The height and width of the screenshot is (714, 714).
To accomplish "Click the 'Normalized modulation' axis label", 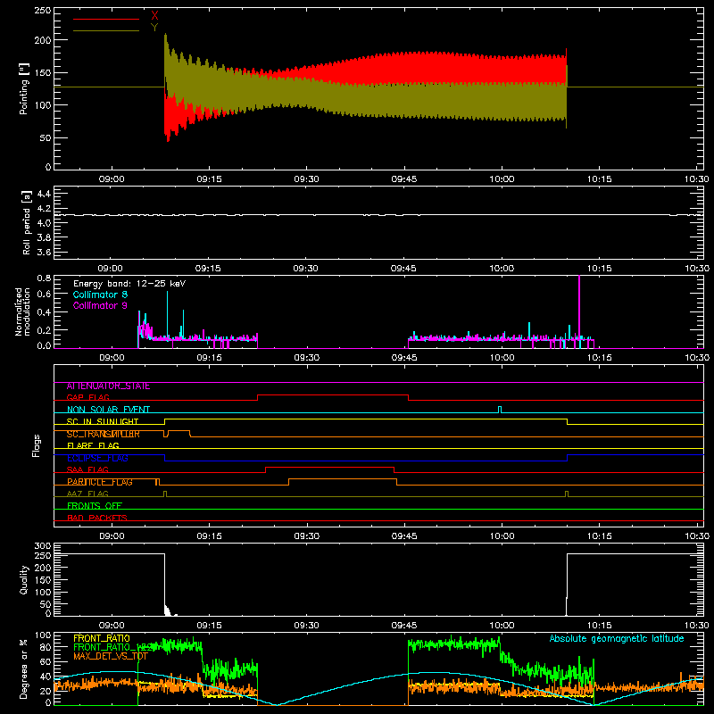I will 23,311.
